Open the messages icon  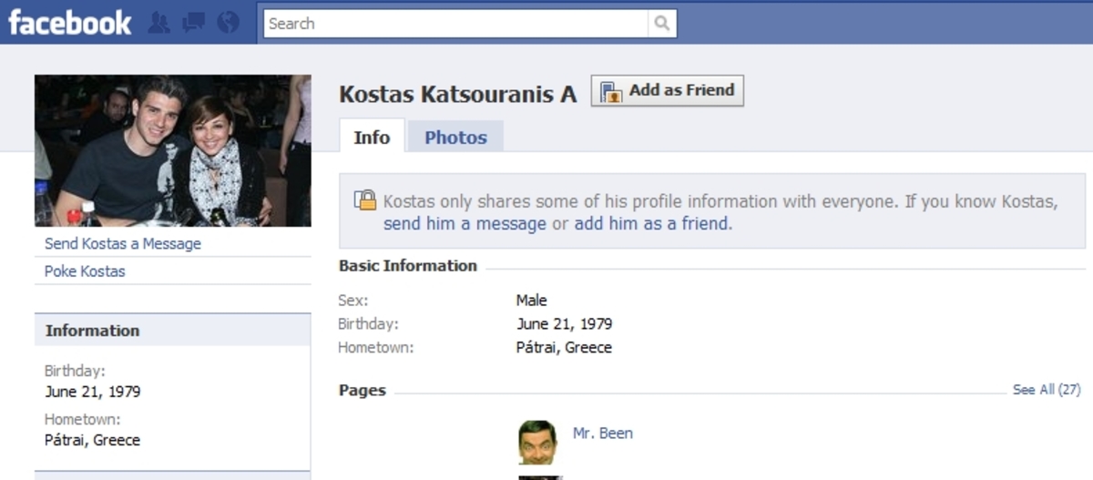[x=193, y=23]
